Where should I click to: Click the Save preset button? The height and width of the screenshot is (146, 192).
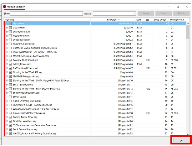pos(164,13)
